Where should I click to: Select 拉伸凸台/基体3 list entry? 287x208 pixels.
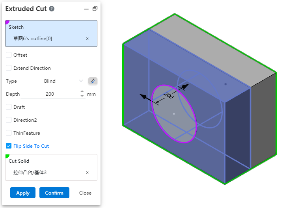(30, 173)
